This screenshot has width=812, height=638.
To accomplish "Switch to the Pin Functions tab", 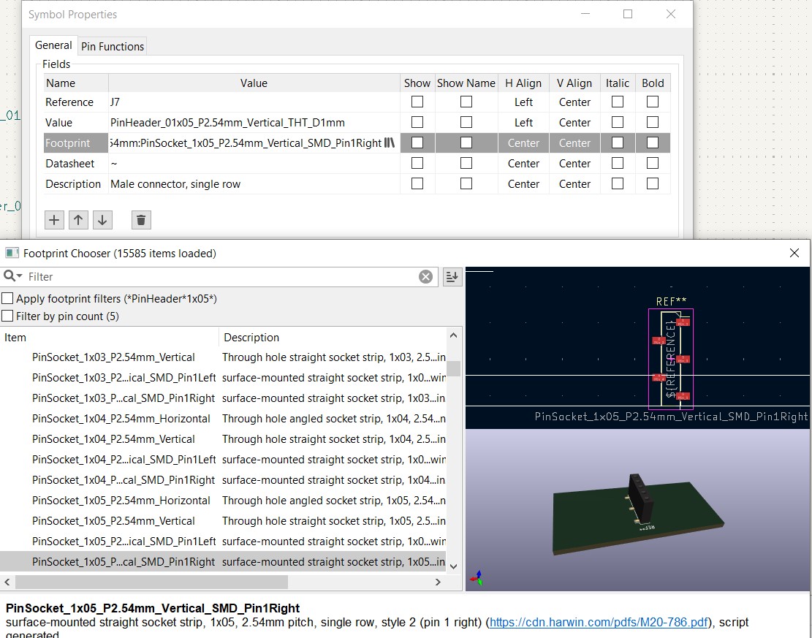I will [113, 47].
